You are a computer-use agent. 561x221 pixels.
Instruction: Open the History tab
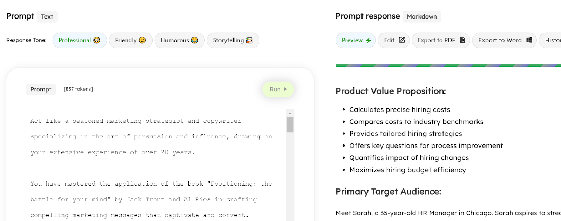click(x=550, y=40)
